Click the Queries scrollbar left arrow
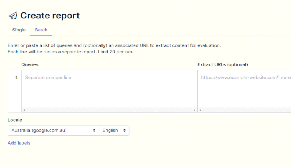Image resolution: width=291 pixels, height=167 pixels. 24,110
